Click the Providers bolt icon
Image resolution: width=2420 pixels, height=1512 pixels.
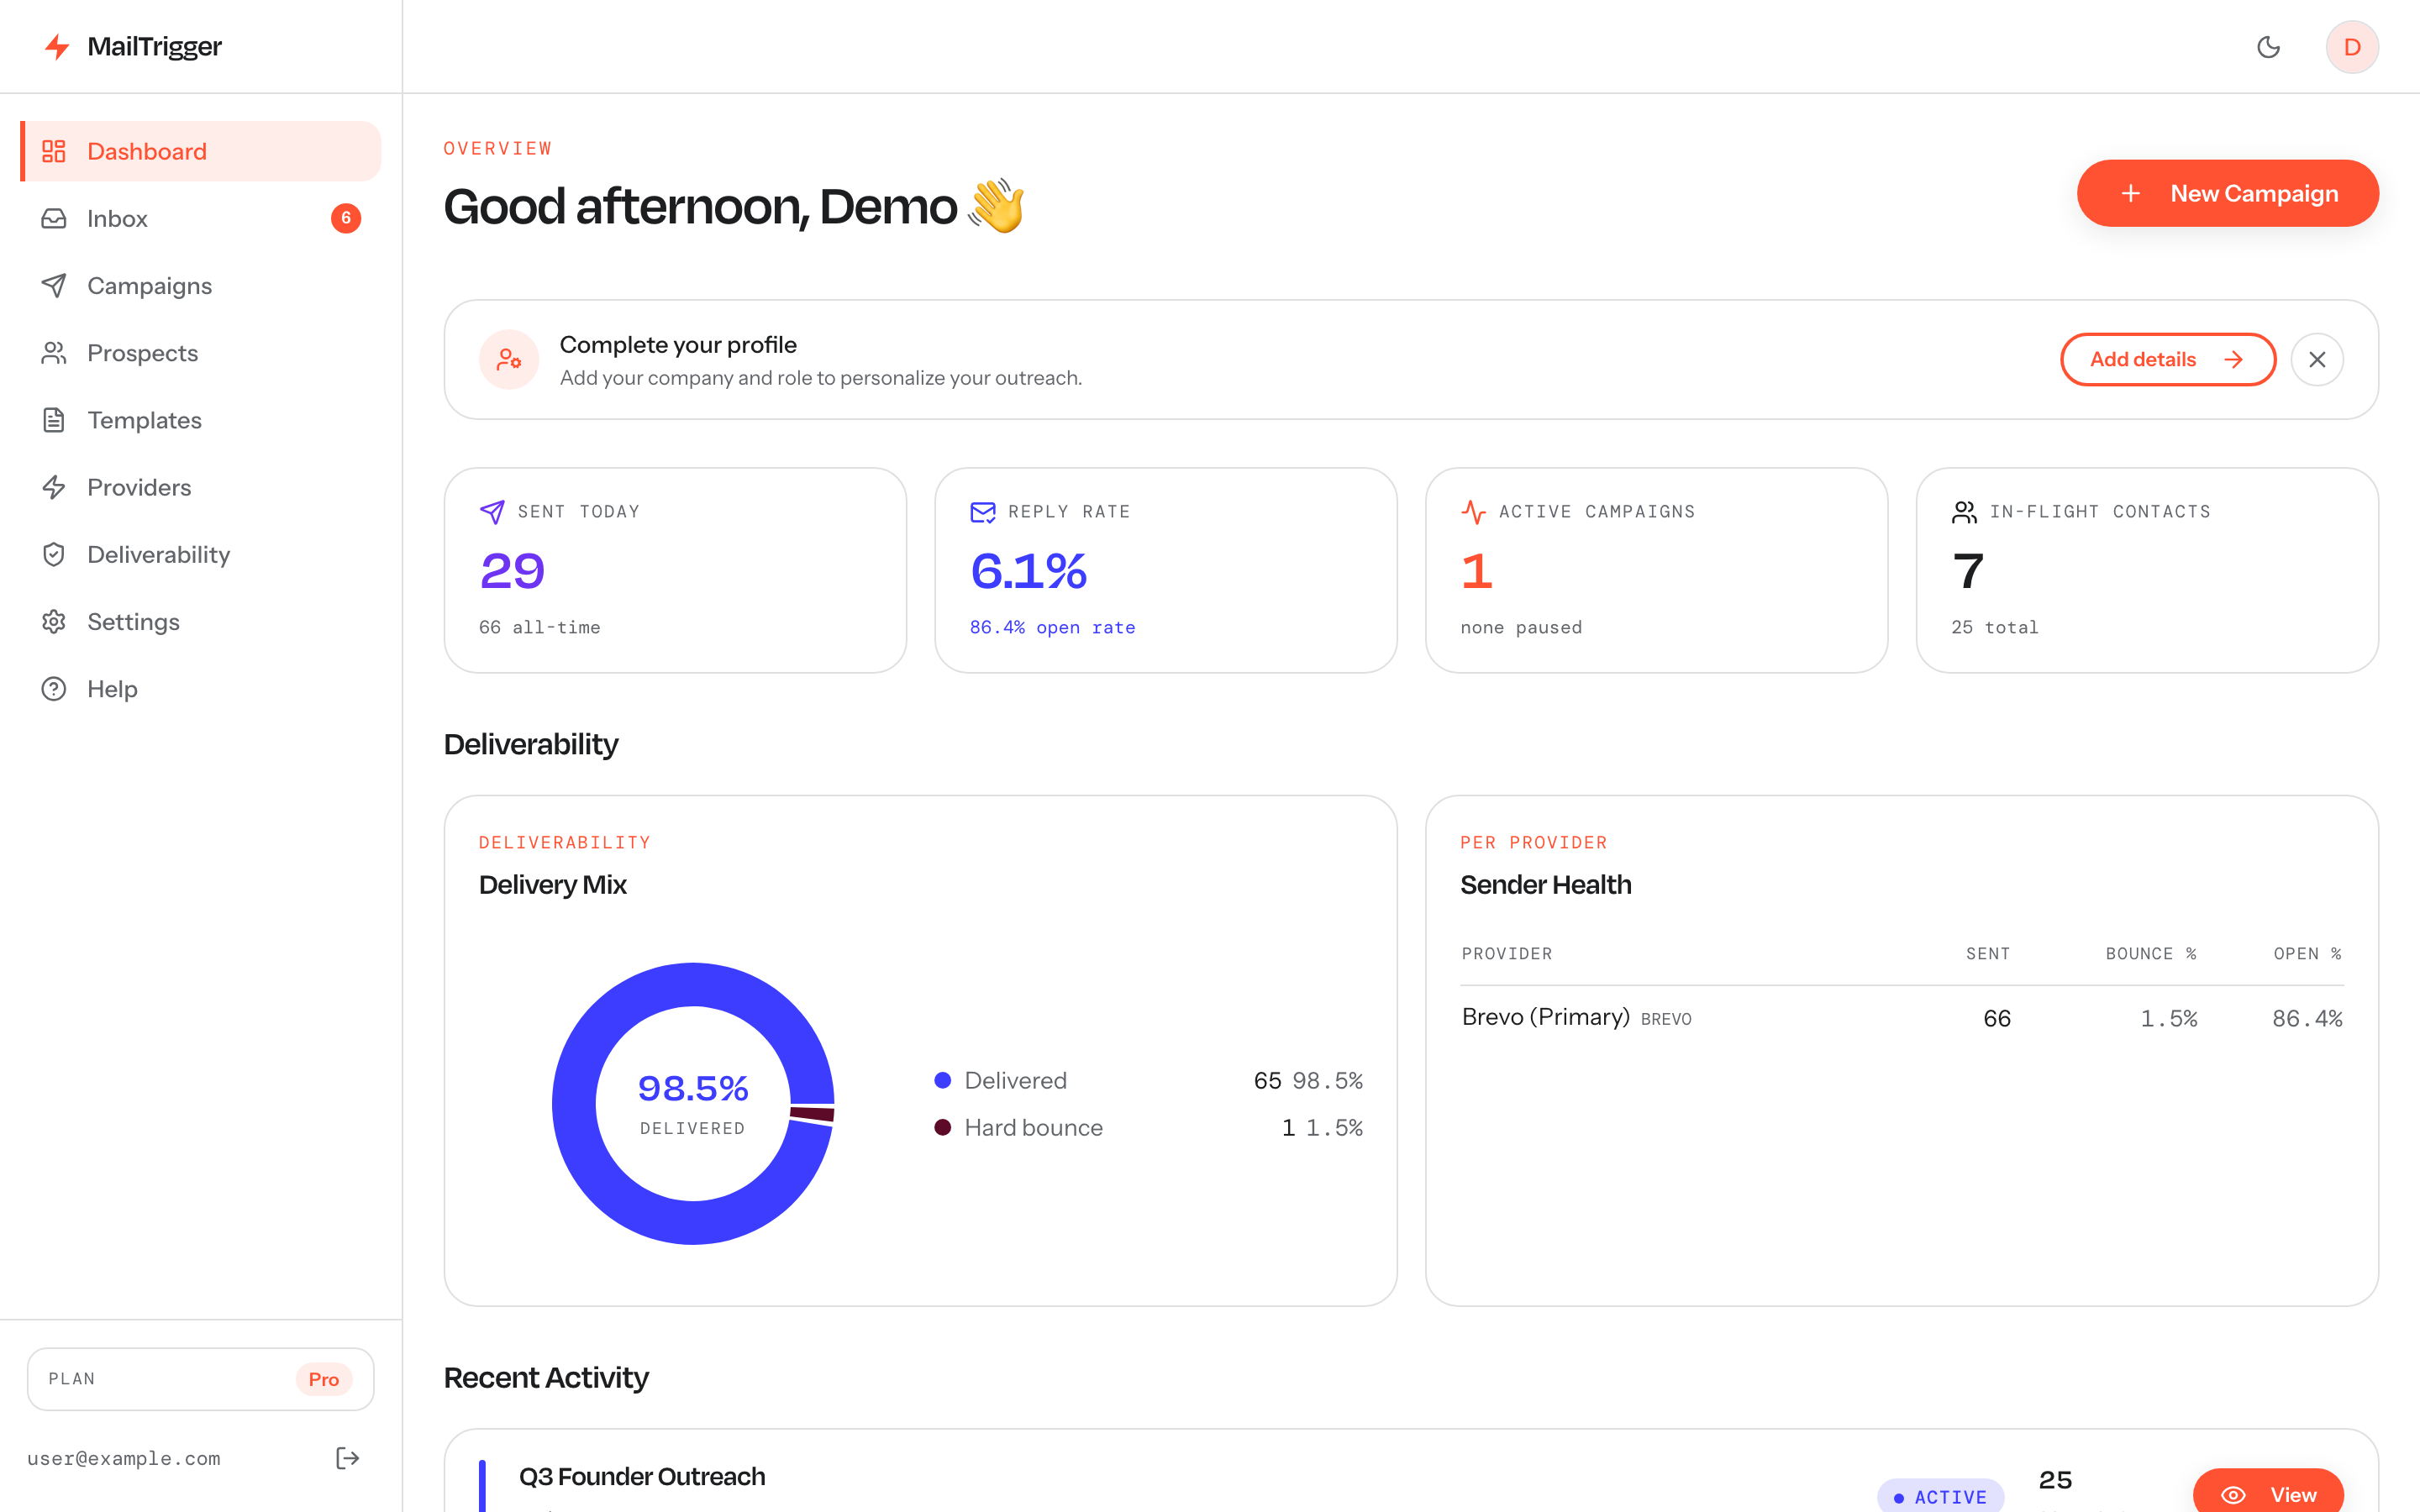pyautogui.click(x=54, y=487)
